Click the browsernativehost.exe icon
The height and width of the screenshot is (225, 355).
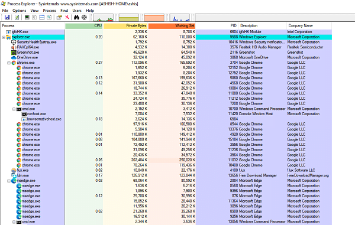(x=24, y=119)
